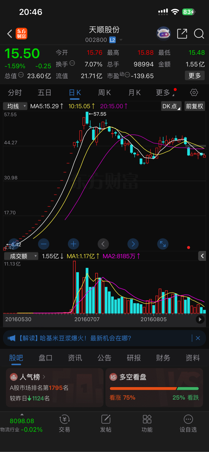Tap the A股市场排名第1795名 text
Viewport: 209px width, 452px height.
[x=39, y=388]
